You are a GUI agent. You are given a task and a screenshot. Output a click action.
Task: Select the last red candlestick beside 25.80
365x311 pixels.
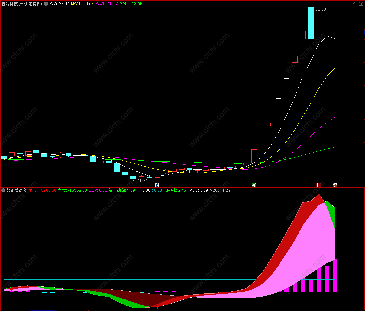click(319, 26)
